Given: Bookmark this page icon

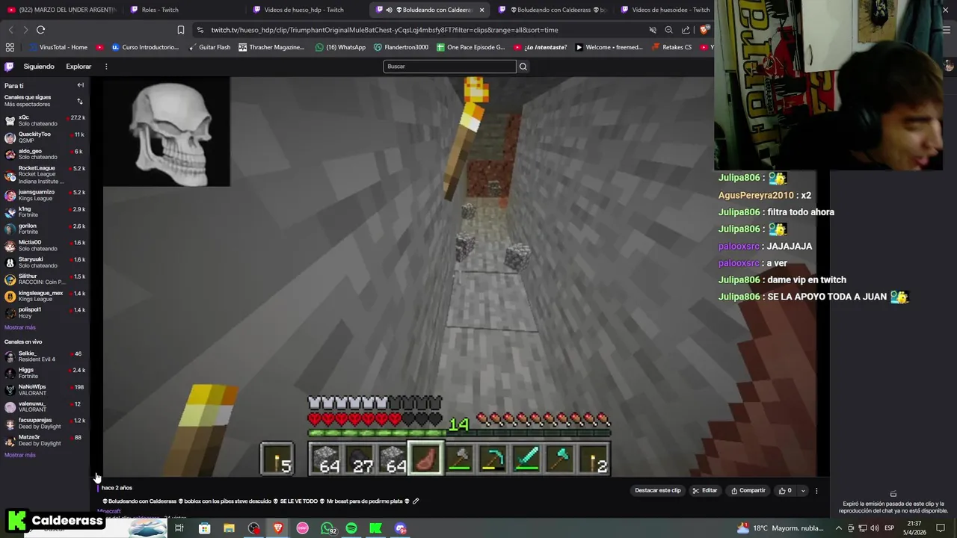Looking at the screenshot, I should [180, 30].
